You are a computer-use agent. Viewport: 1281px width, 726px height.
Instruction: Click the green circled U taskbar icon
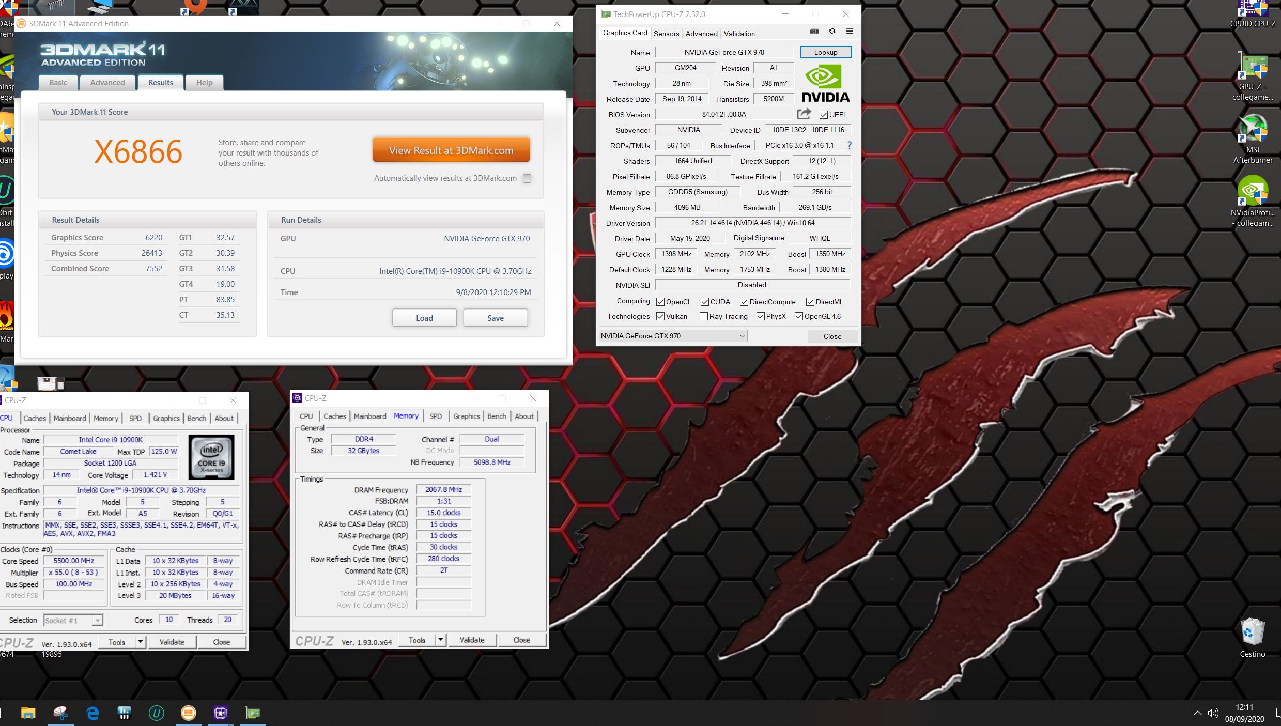point(157,713)
